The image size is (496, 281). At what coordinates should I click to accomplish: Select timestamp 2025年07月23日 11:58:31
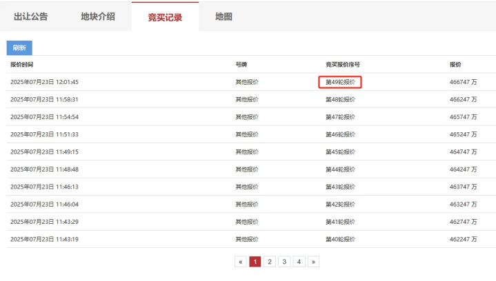pyautogui.click(x=44, y=99)
